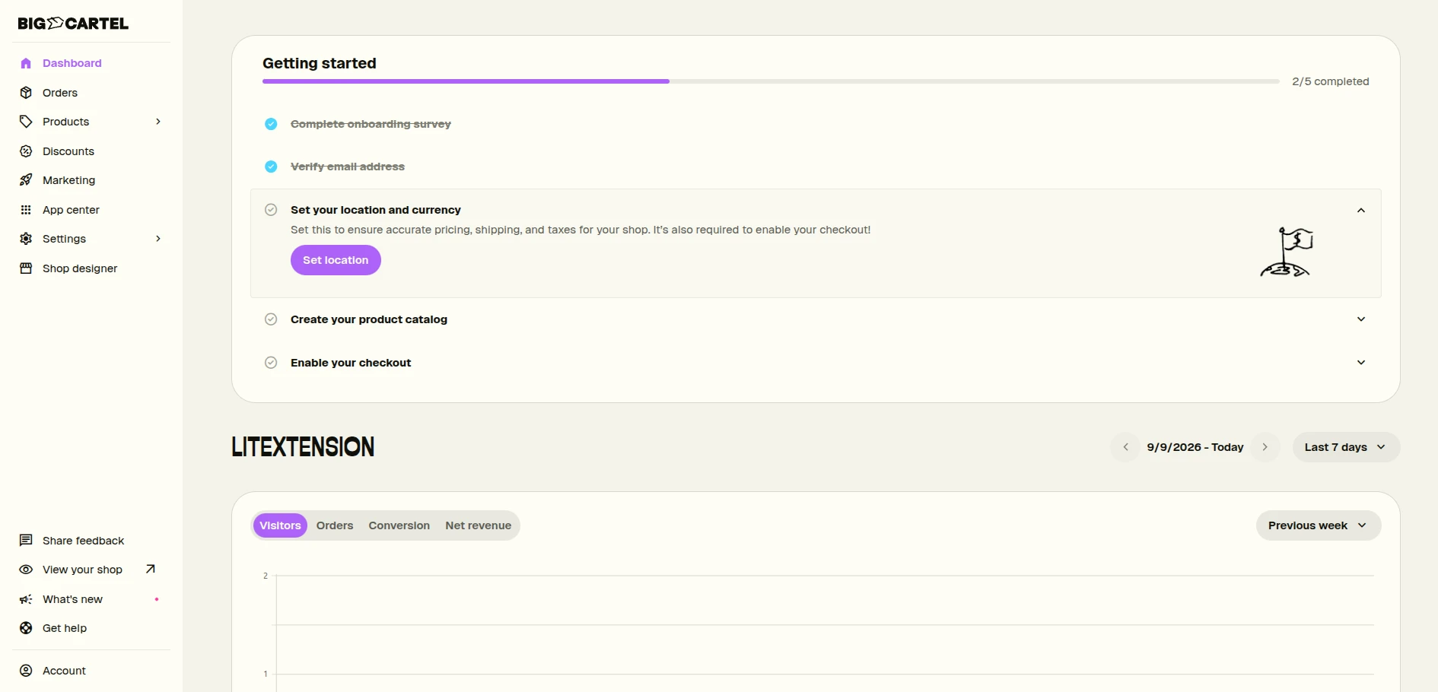1438x692 pixels.
Task: Expand the Create your product catalog section
Action: pos(1361,319)
